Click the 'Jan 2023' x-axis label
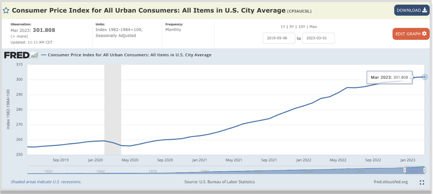This screenshot has width=433, height=194. 408,160
